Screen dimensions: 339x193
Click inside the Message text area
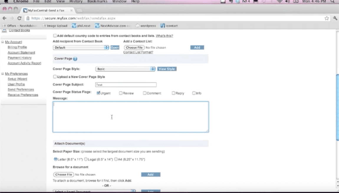131,117
